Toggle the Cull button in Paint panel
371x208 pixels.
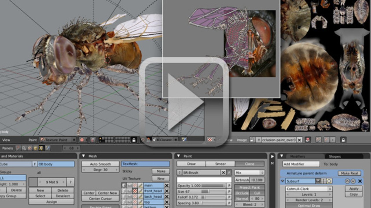(x=257, y=193)
